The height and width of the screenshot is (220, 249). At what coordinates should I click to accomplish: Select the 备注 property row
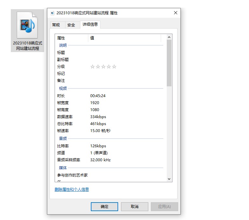(110, 81)
